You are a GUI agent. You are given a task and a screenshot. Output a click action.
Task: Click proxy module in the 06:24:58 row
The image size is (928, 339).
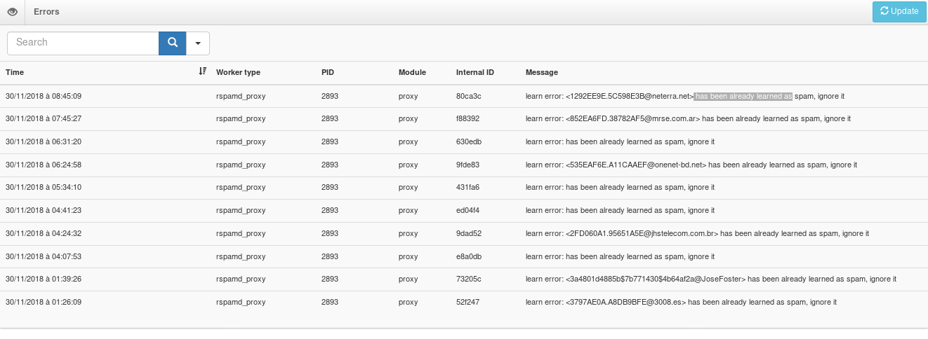click(x=409, y=165)
